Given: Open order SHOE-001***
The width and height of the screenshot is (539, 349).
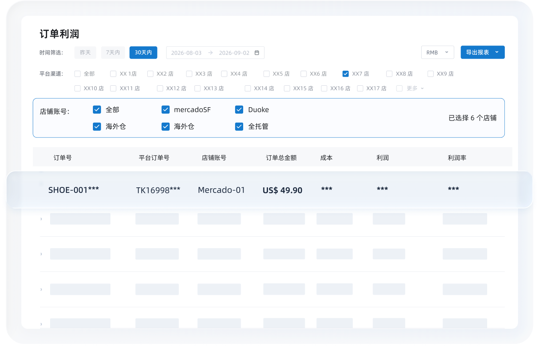Looking at the screenshot, I should point(74,190).
